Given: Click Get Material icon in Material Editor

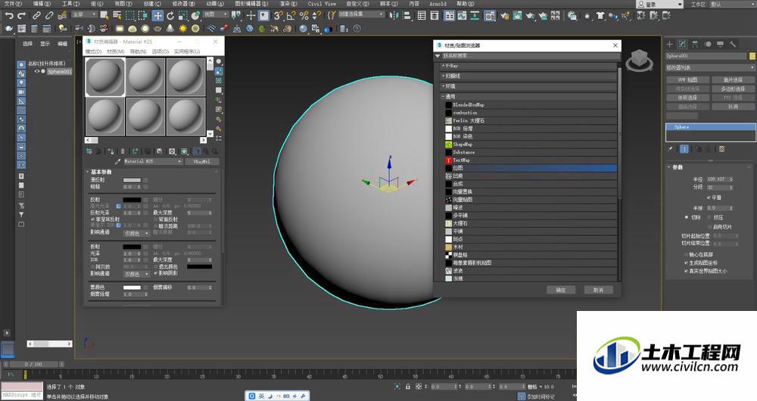Looking at the screenshot, I should [89, 151].
